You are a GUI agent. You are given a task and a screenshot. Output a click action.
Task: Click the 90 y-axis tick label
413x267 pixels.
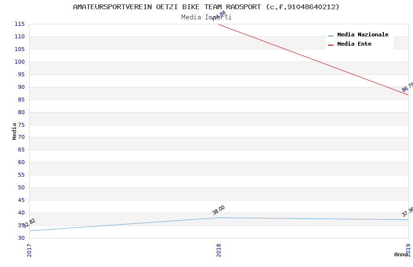(x=21, y=87)
